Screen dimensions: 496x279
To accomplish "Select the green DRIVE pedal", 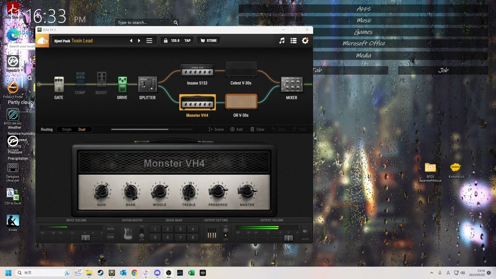I will pyautogui.click(x=122, y=84).
